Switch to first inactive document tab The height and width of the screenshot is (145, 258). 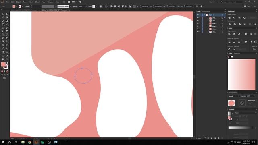(x=24, y=10)
